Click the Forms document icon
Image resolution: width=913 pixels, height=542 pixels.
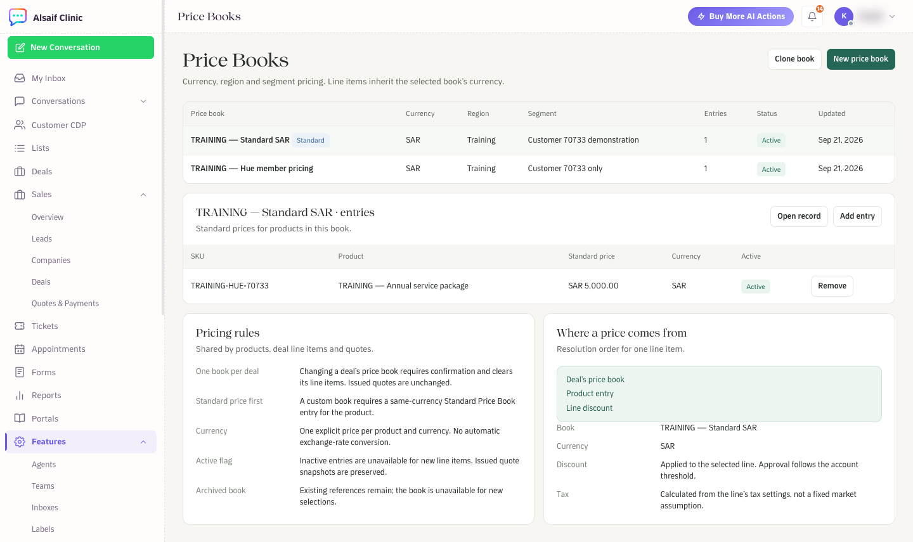20,372
